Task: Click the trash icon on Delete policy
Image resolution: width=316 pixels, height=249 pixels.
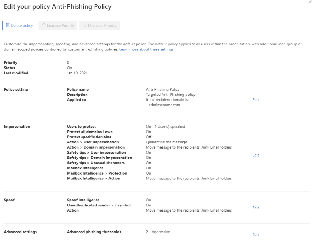Action: pyautogui.click(x=8, y=25)
